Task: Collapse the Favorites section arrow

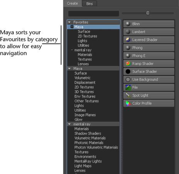Action: [69, 22]
